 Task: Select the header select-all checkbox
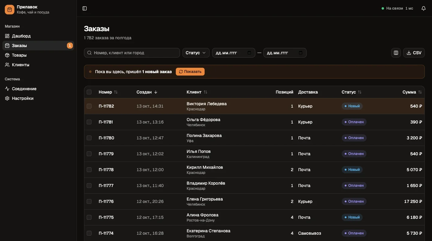pyautogui.click(x=89, y=92)
